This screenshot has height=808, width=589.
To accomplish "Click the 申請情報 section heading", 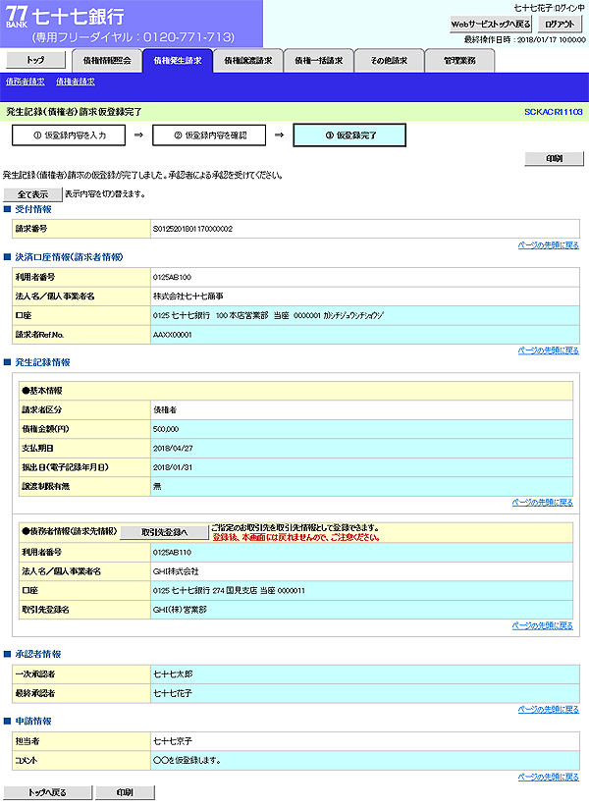I will coord(33,721).
